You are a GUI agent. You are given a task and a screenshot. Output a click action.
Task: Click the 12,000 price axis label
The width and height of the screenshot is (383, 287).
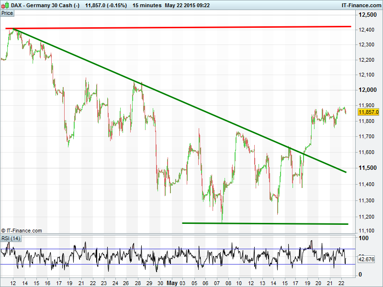(x=368, y=90)
